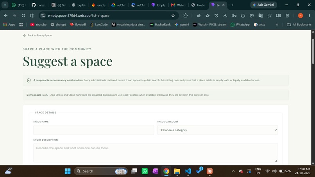The image size is (315, 177).
Task: Click the translate extension icon
Action: tap(261, 16)
